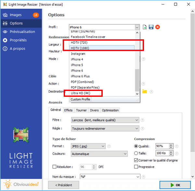Click the Règle help question icon
Screen dimensions: 195x191
pos(142,129)
